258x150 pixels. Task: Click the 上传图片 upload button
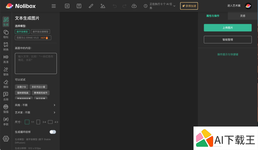click(228, 28)
